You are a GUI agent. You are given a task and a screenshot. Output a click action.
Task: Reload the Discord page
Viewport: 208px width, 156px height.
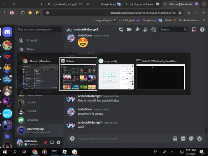[189, 13]
